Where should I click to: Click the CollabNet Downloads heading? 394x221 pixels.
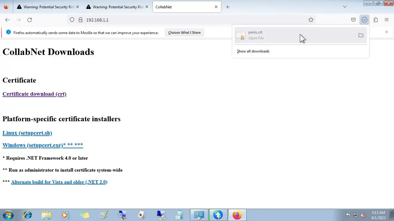coord(48,52)
